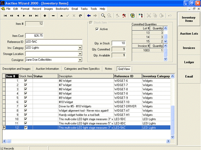This screenshot has height=150, width=201.
Task: Toggle the Active checkbox
Action: (97, 29)
